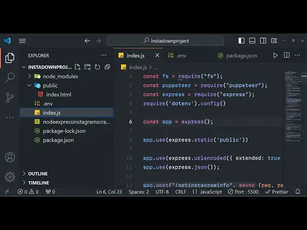
Task: Click the New File icon in Explorer
Action: [x=78, y=67]
